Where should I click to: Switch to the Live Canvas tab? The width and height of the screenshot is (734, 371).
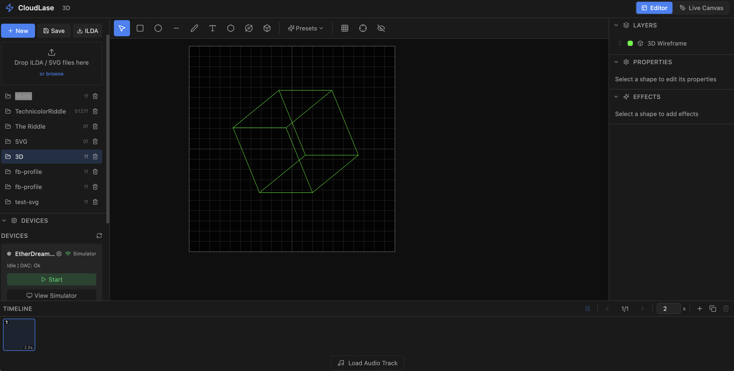[701, 8]
